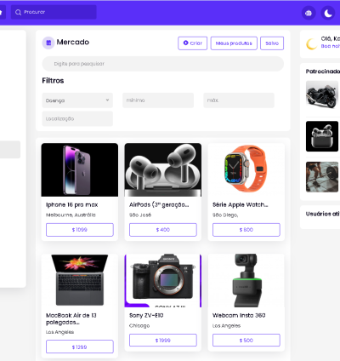Viewport: 340px width, 361px height.
Task: Click the máx price filter field
Action: [239, 100]
